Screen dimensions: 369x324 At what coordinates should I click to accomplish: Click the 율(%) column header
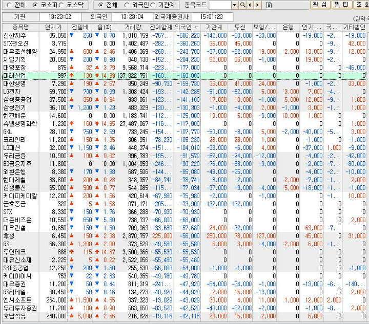105,27
